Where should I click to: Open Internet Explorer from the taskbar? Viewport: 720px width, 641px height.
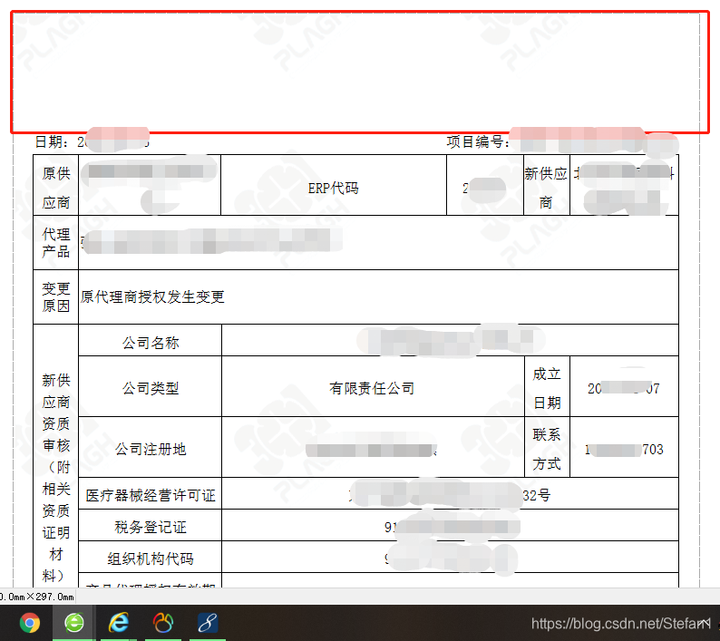tap(119, 623)
